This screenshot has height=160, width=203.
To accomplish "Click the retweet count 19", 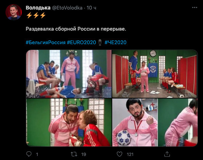I will (x=84, y=154).
